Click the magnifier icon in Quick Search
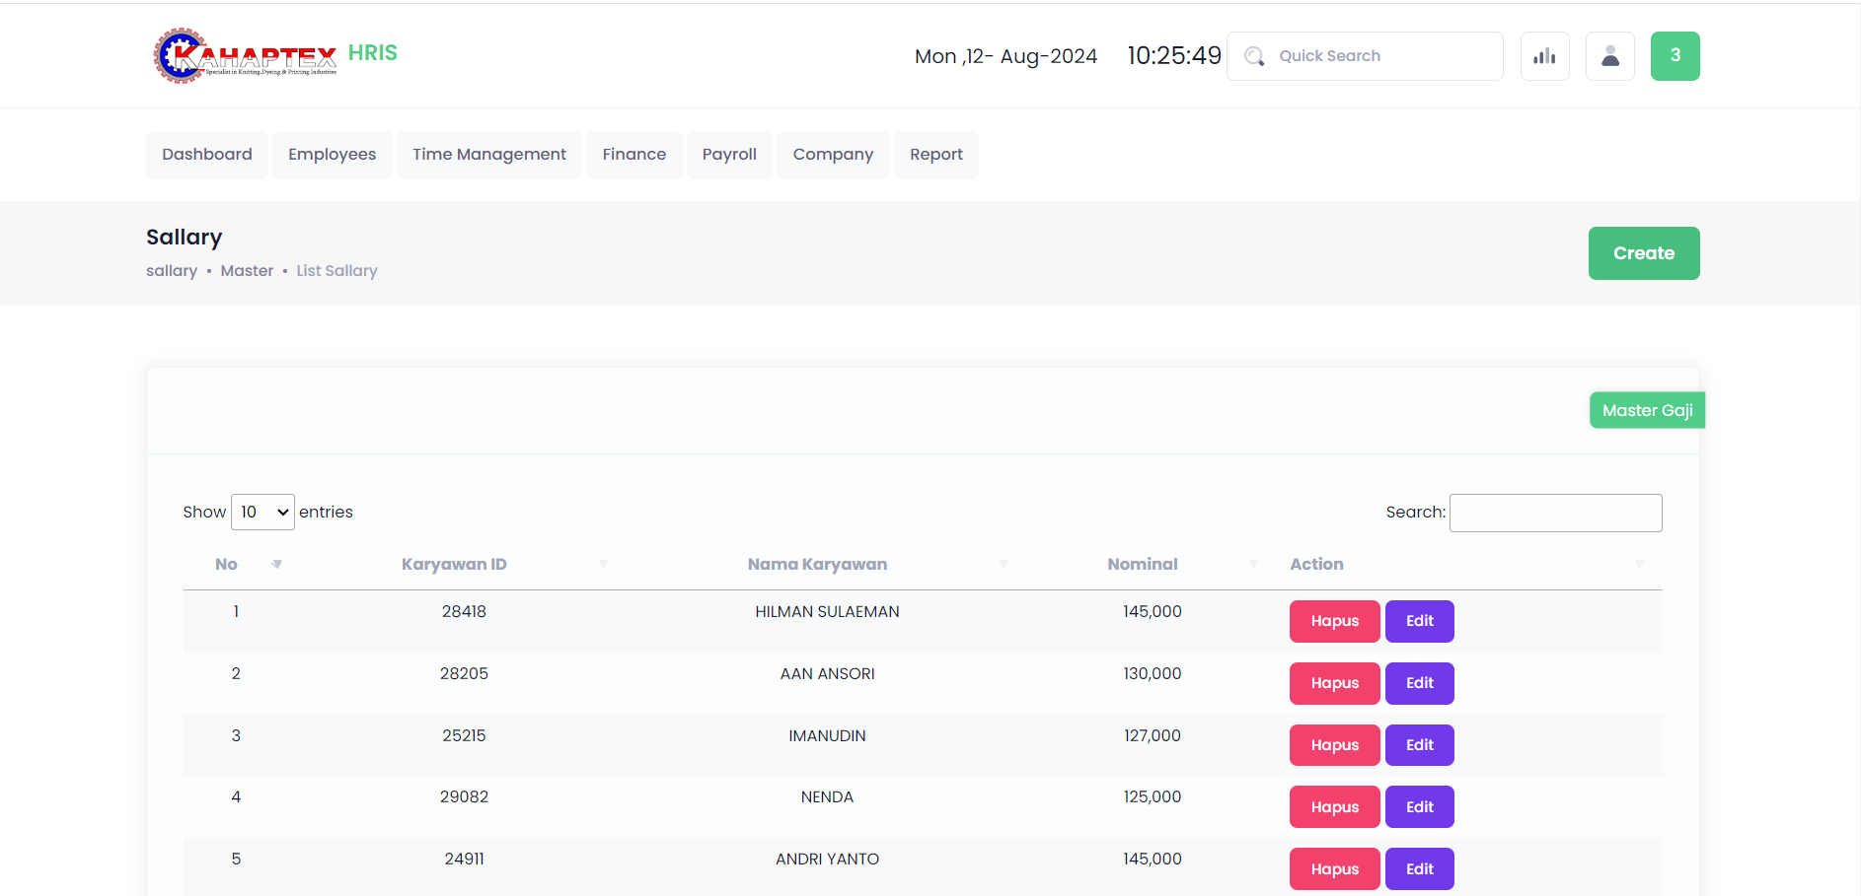This screenshot has height=896, width=1861. (x=1254, y=56)
